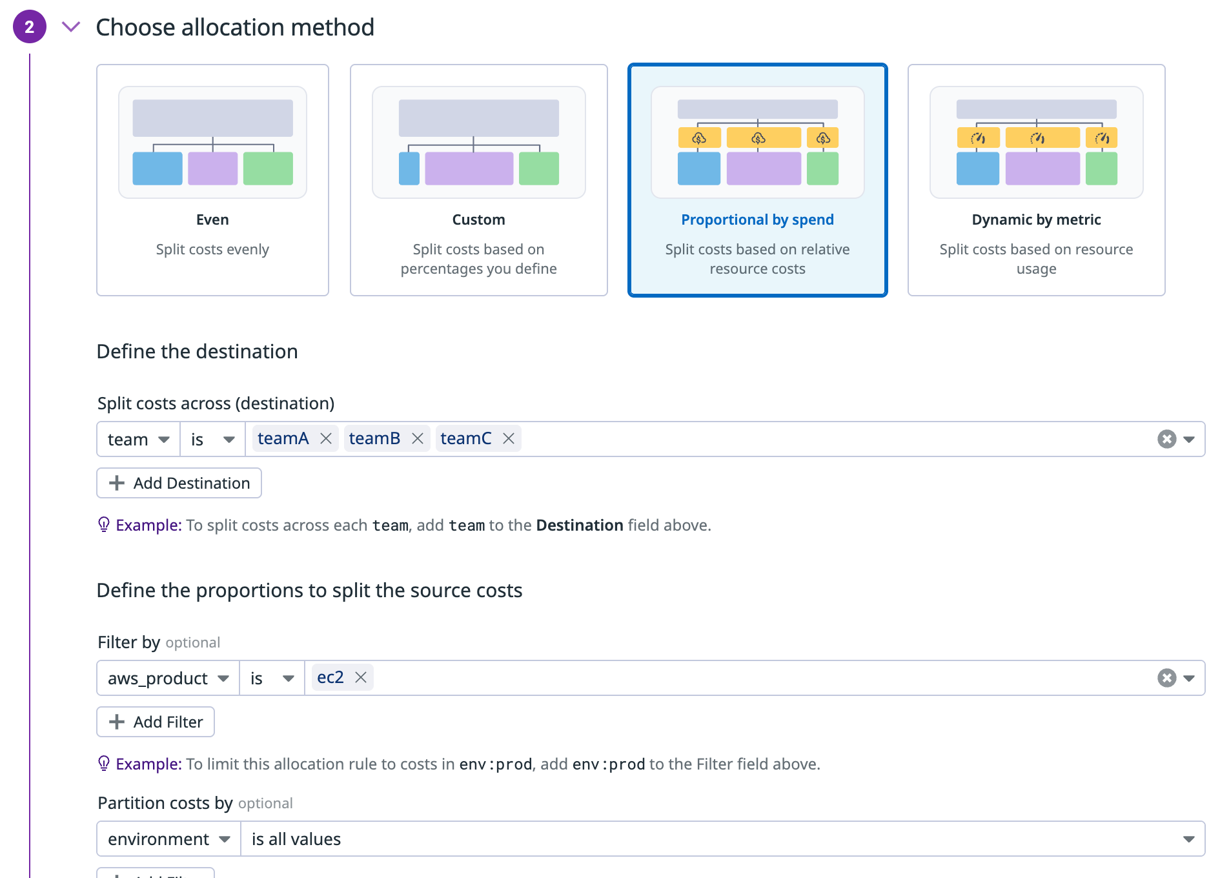1220x878 pixels.
Task: Open the aws_product key dropdown
Action: click(x=168, y=679)
